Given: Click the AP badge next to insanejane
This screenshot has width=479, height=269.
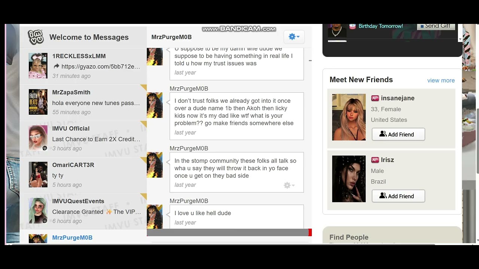Looking at the screenshot, I should point(375,98).
